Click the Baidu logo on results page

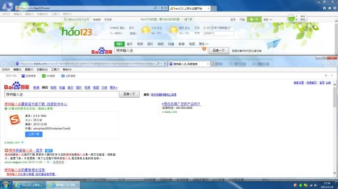pyautogui.click(x=17, y=86)
